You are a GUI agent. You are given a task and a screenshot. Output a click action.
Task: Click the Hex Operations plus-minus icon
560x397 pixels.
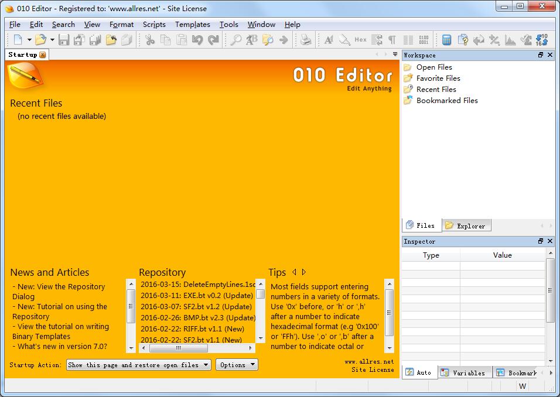pos(494,40)
